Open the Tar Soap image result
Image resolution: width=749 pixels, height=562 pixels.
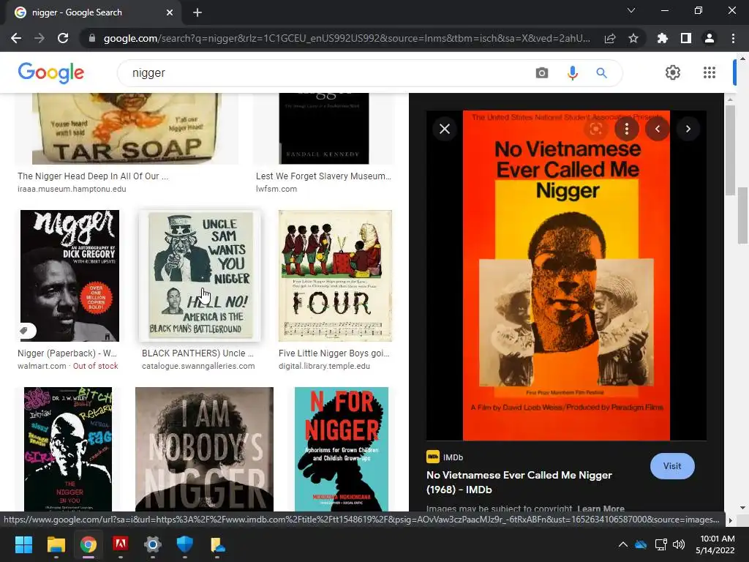tap(127, 129)
